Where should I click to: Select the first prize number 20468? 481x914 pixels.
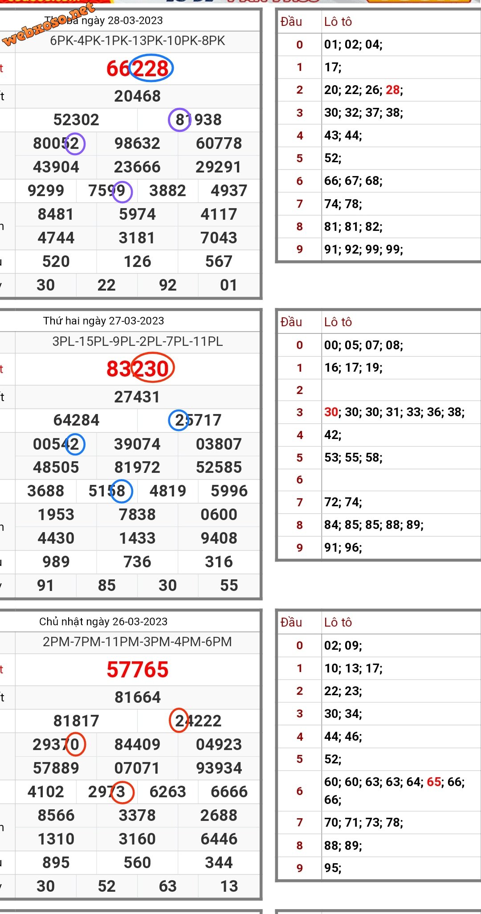(x=138, y=96)
